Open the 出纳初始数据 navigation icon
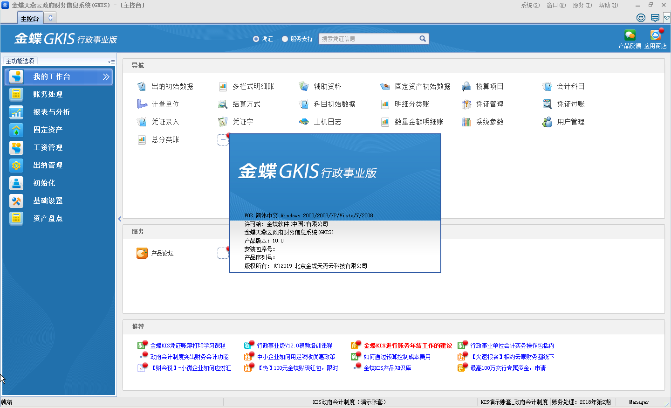This screenshot has height=408, width=671. click(142, 86)
